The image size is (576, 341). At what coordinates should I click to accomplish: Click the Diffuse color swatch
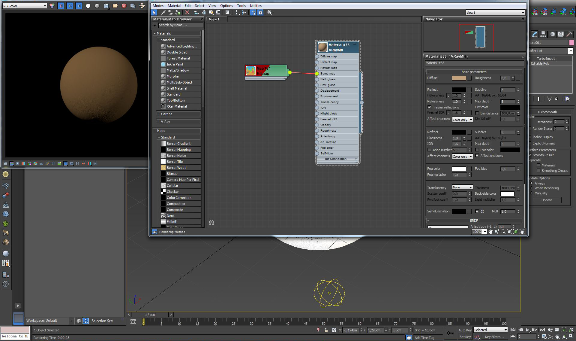459,78
